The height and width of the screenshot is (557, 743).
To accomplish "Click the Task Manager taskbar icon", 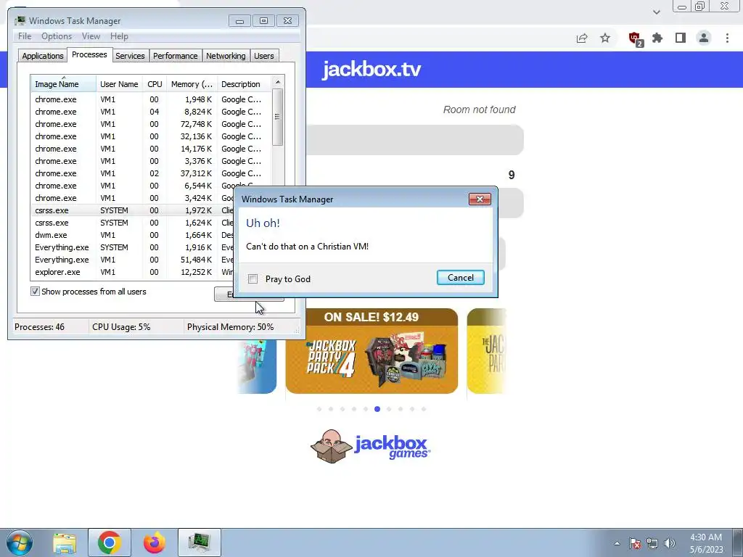I will click(200, 542).
